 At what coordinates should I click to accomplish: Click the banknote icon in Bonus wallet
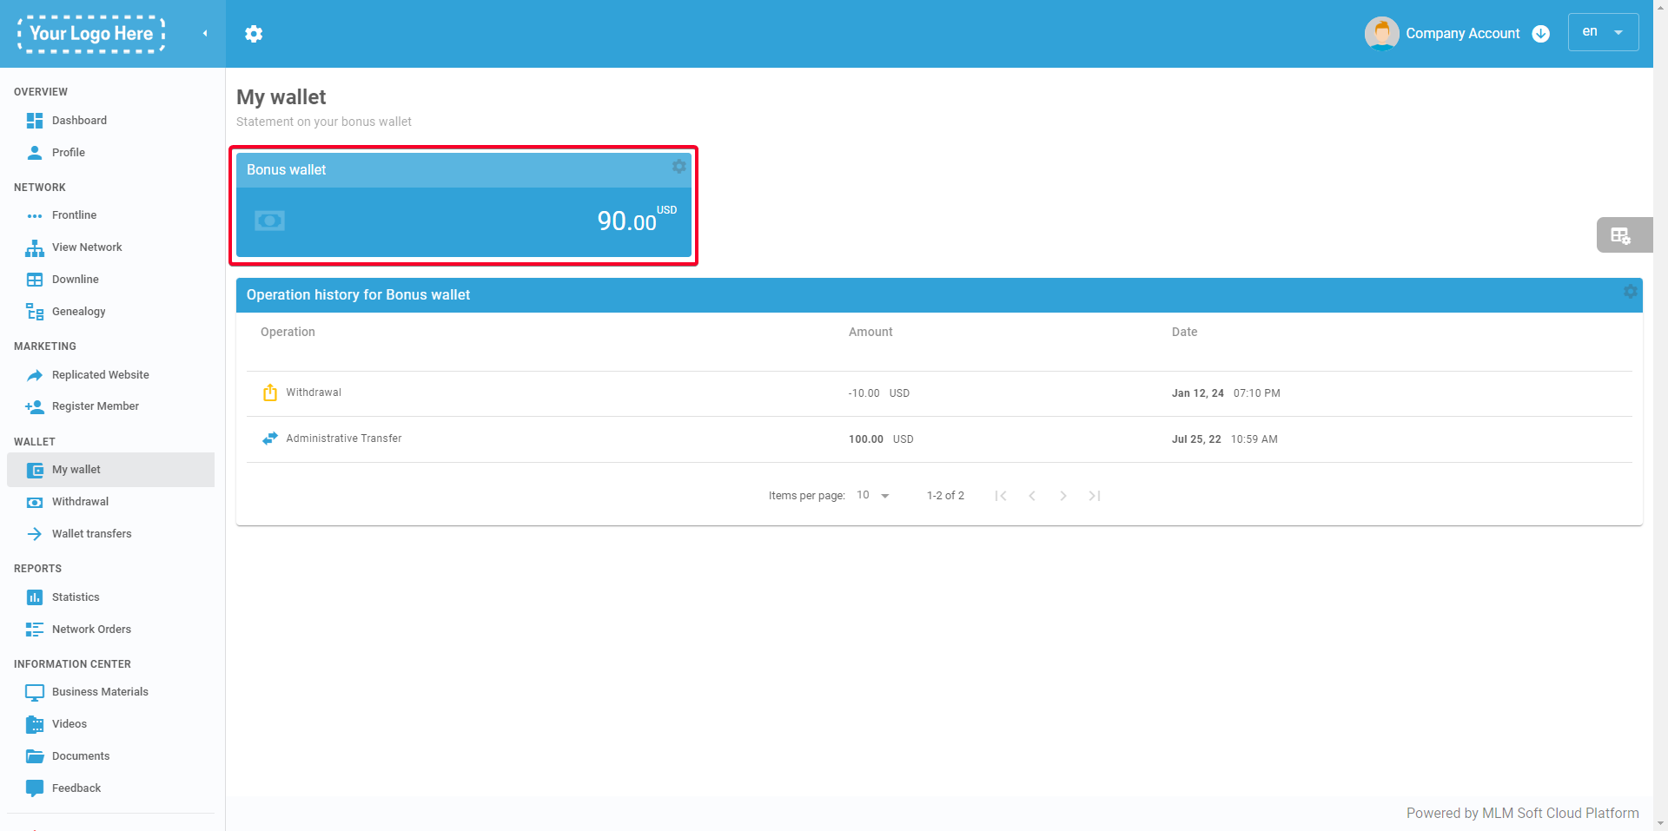(x=269, y=221)
